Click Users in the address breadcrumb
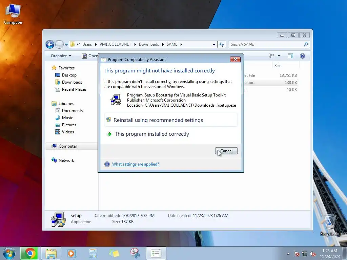Screen dimensions: 347x260 click(x=87, y=44)
